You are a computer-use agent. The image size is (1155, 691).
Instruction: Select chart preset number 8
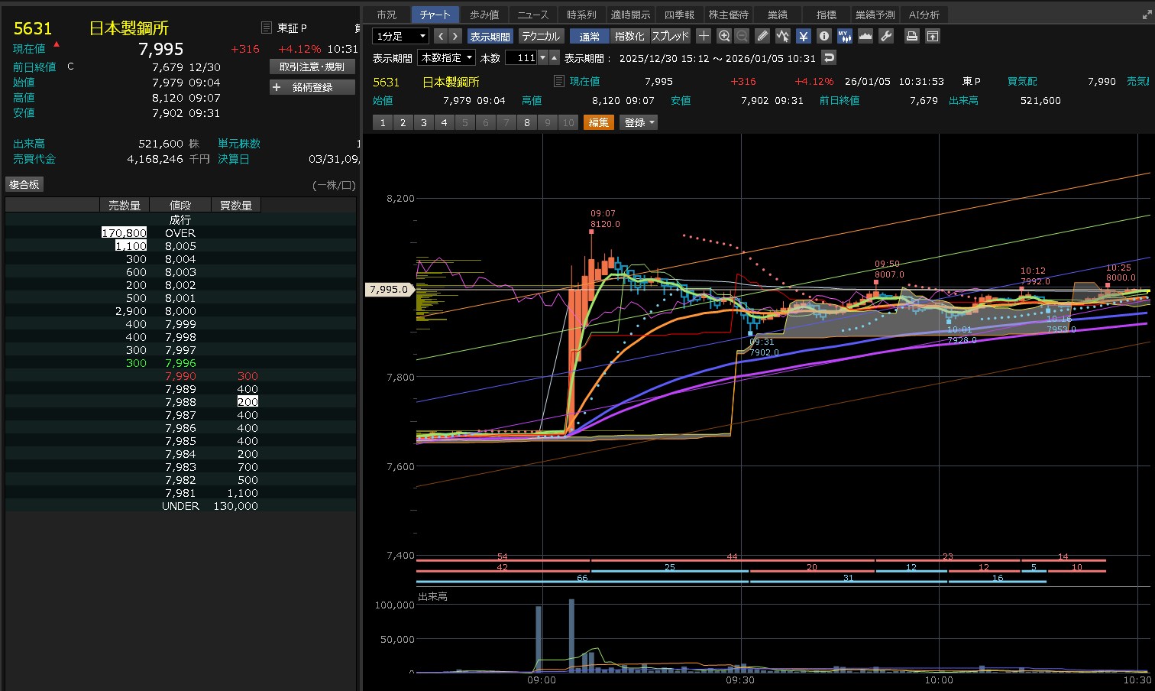[x=526, y=122]
